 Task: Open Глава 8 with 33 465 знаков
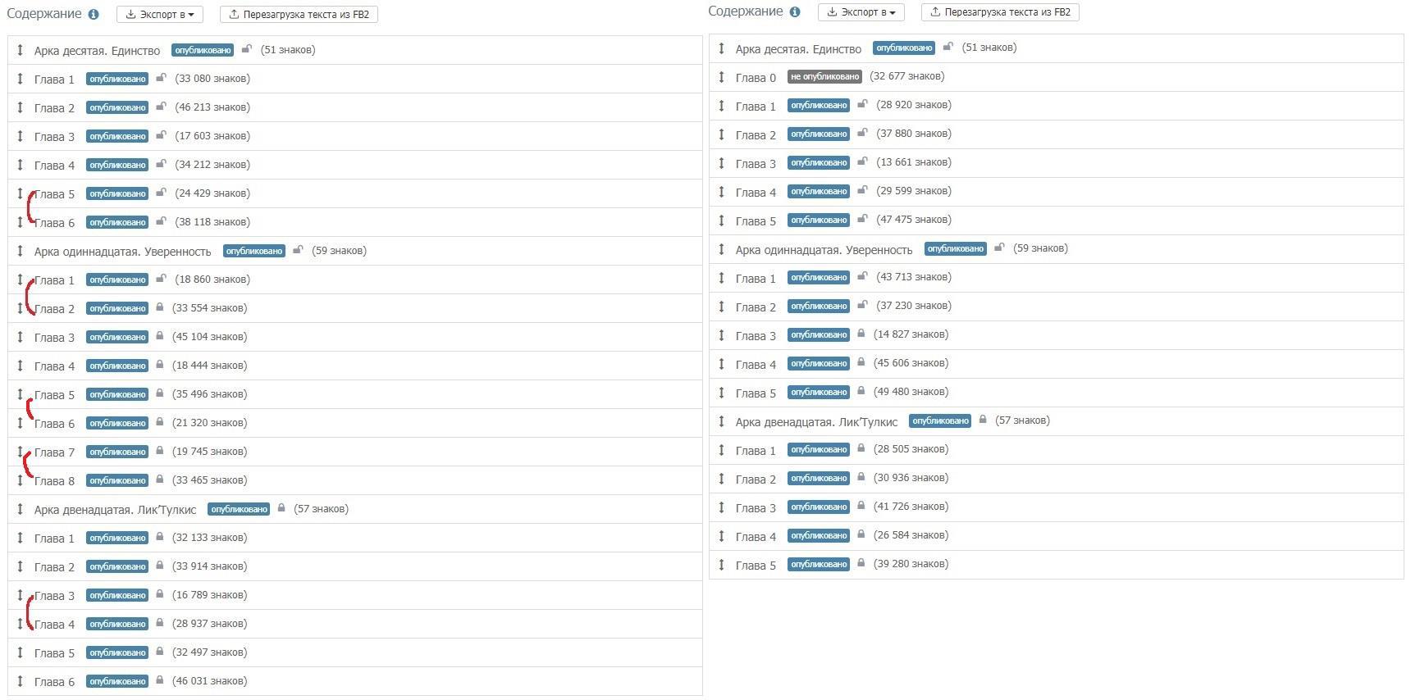tap(54, 481)
